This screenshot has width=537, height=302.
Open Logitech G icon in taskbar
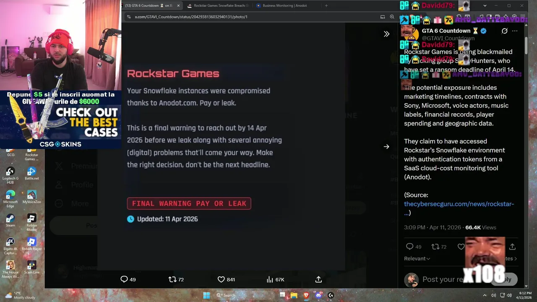331,295
